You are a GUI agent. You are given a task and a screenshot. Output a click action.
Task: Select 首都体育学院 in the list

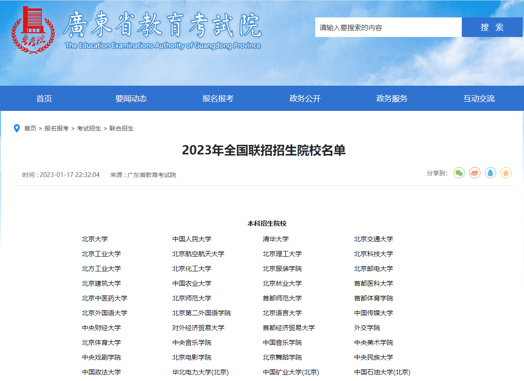pos(374,298)
